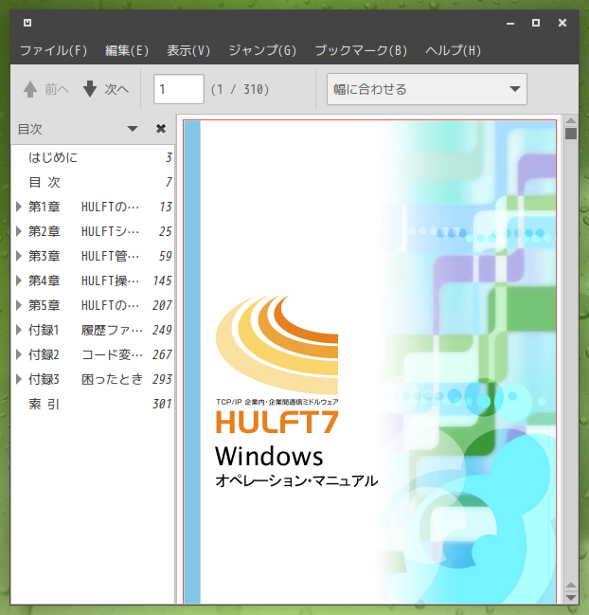
Task: Click page number 207 of 第5章
Action: pyautogui.click(x=162, y=305)
